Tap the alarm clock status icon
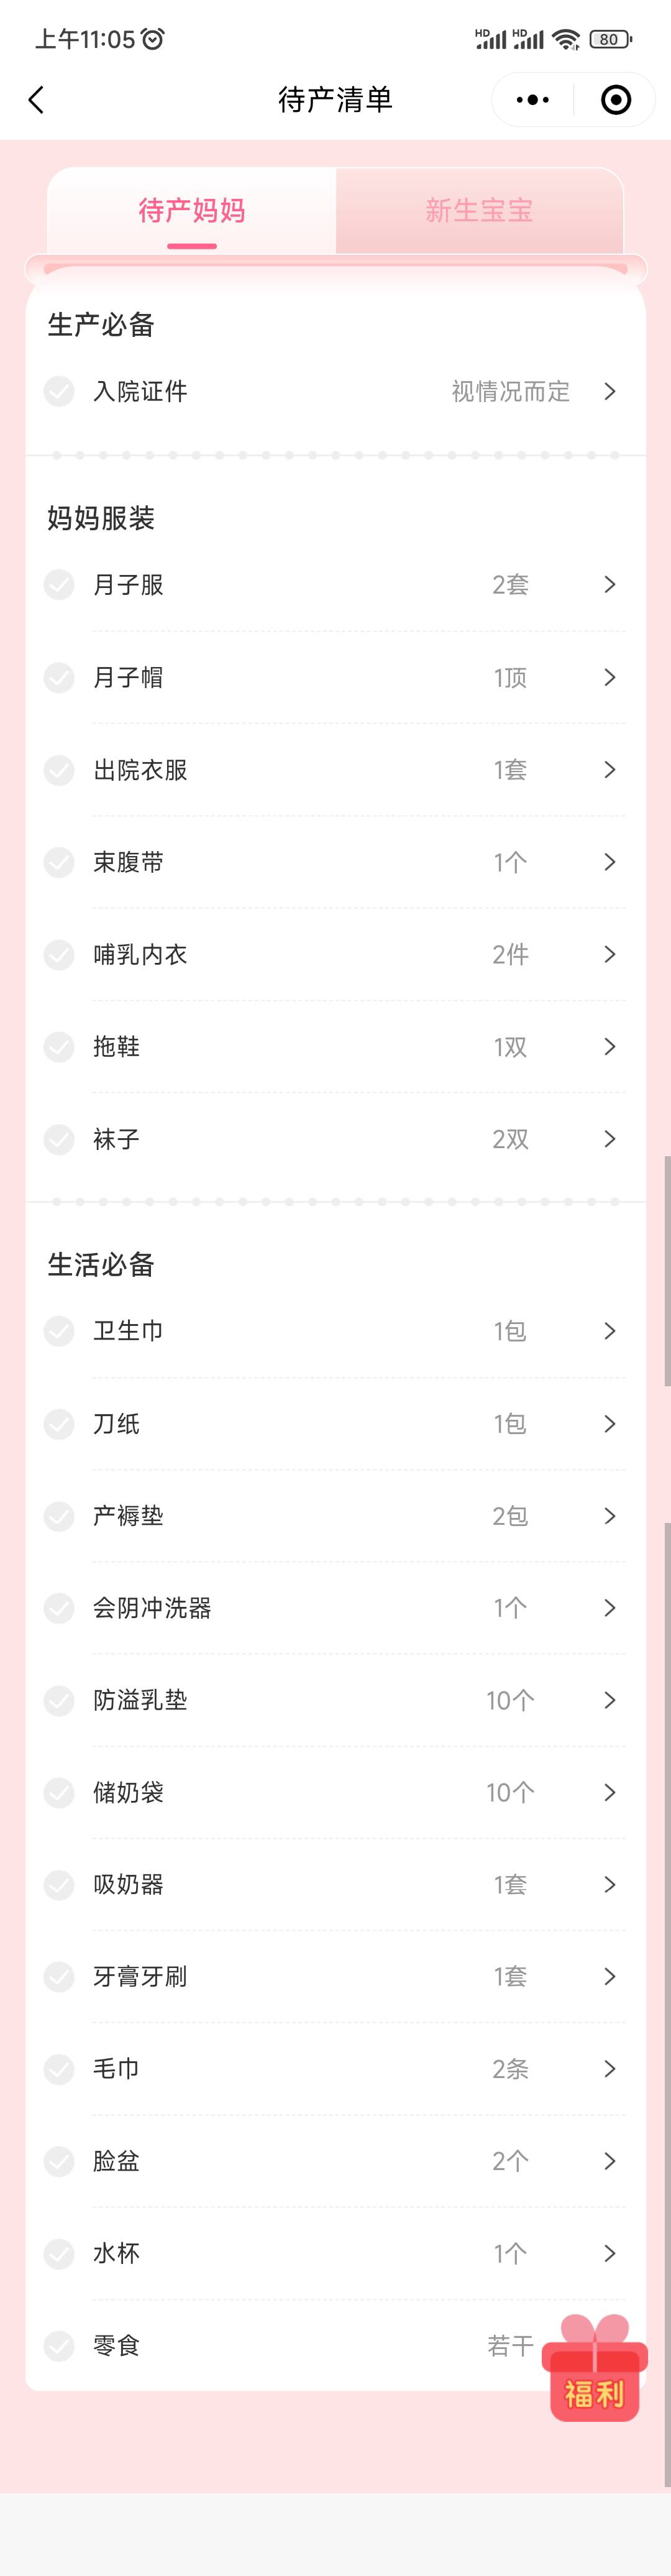 [153, 39]
